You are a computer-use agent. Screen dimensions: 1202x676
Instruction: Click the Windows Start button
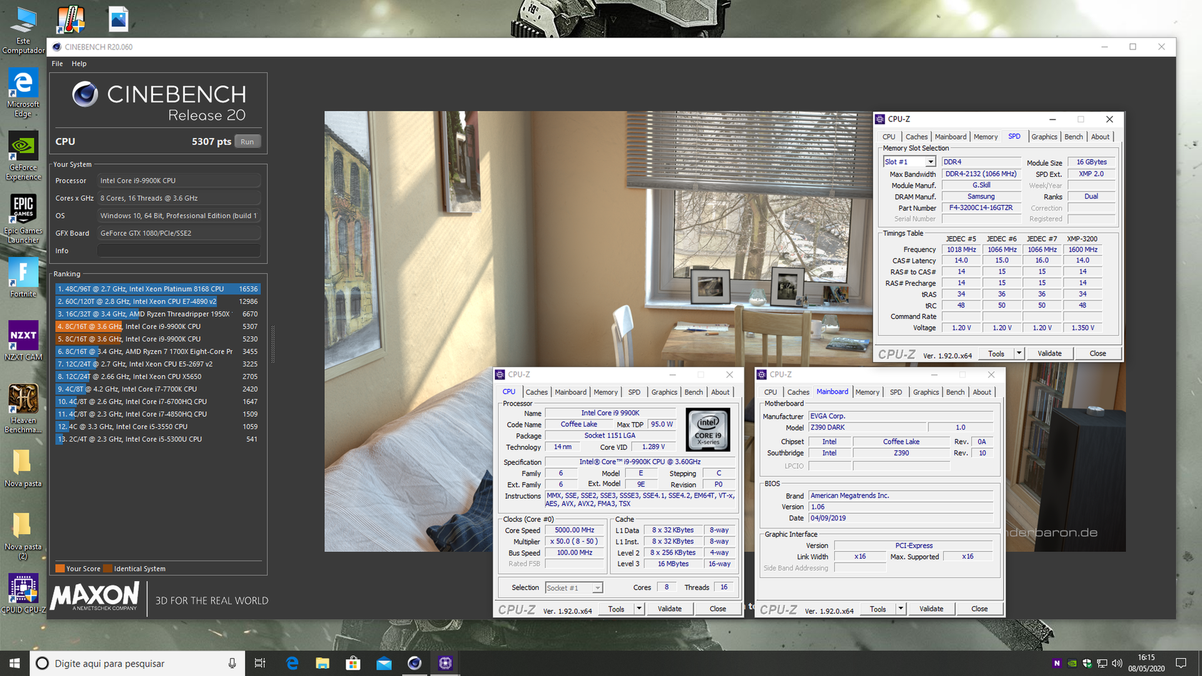point(14,663)
